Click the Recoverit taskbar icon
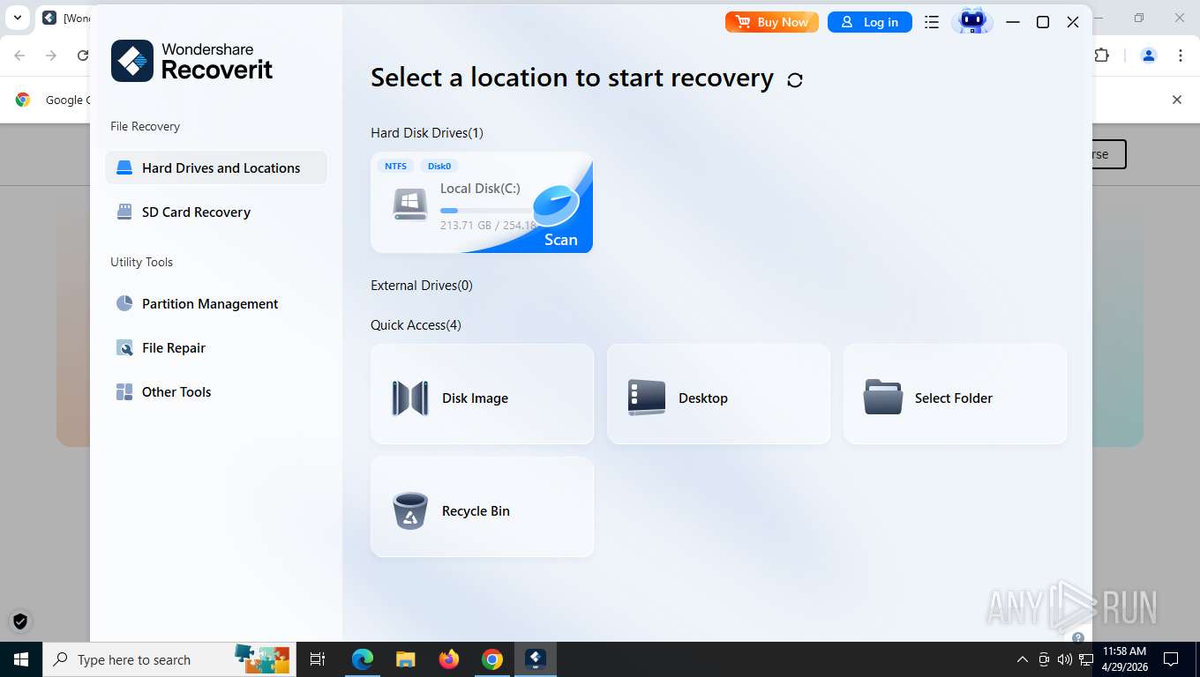The width and height of the screenshot is (1200, 677). click(x=536, y=659)
